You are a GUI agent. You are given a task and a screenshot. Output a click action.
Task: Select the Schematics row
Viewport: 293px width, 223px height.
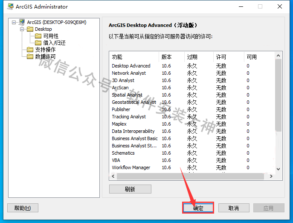point(192,153)
